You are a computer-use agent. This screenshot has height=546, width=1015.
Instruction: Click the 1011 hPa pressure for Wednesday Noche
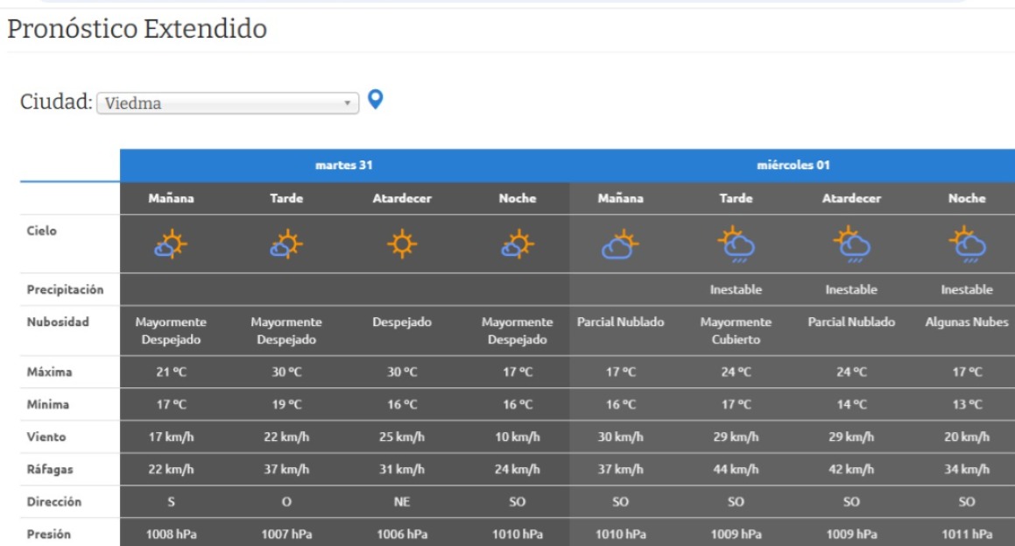[x=967, y=534]
